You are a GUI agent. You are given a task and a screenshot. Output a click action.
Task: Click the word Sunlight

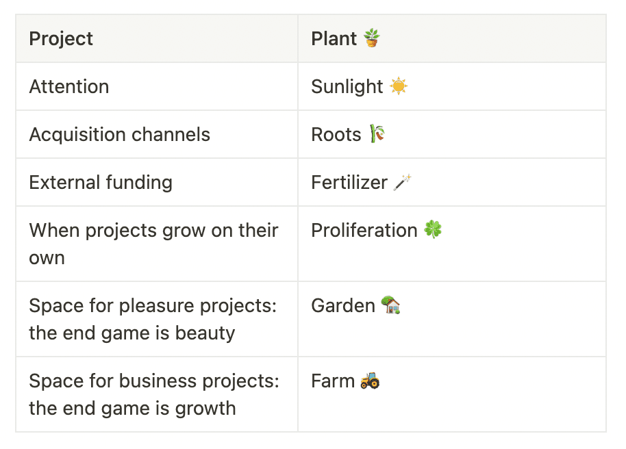pyautogui.click(x=347, y=86)
